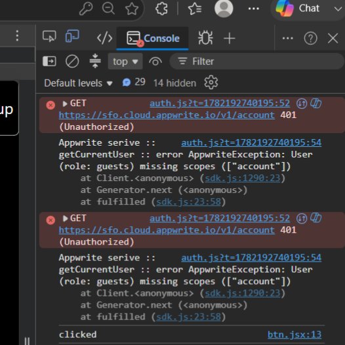The width and height of the screenshot is (345, 345).
Task: Open the favorites list icon
Action: (x=195, y=9)
